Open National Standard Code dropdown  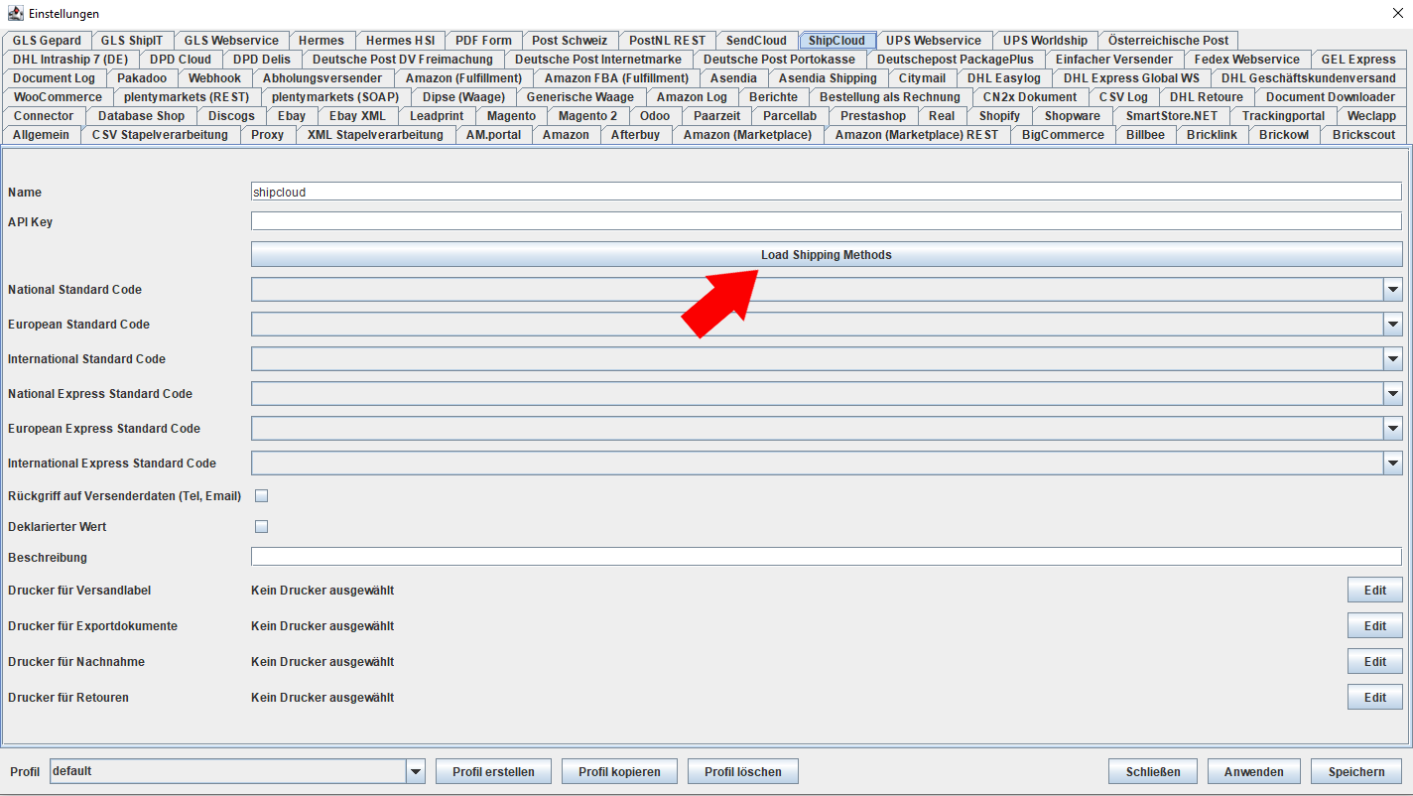(1392, 290)
